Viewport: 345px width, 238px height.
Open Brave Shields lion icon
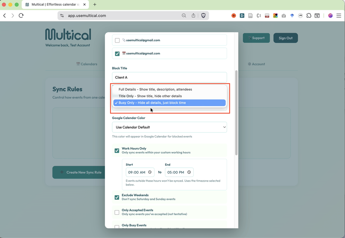(x=203, y=16)
